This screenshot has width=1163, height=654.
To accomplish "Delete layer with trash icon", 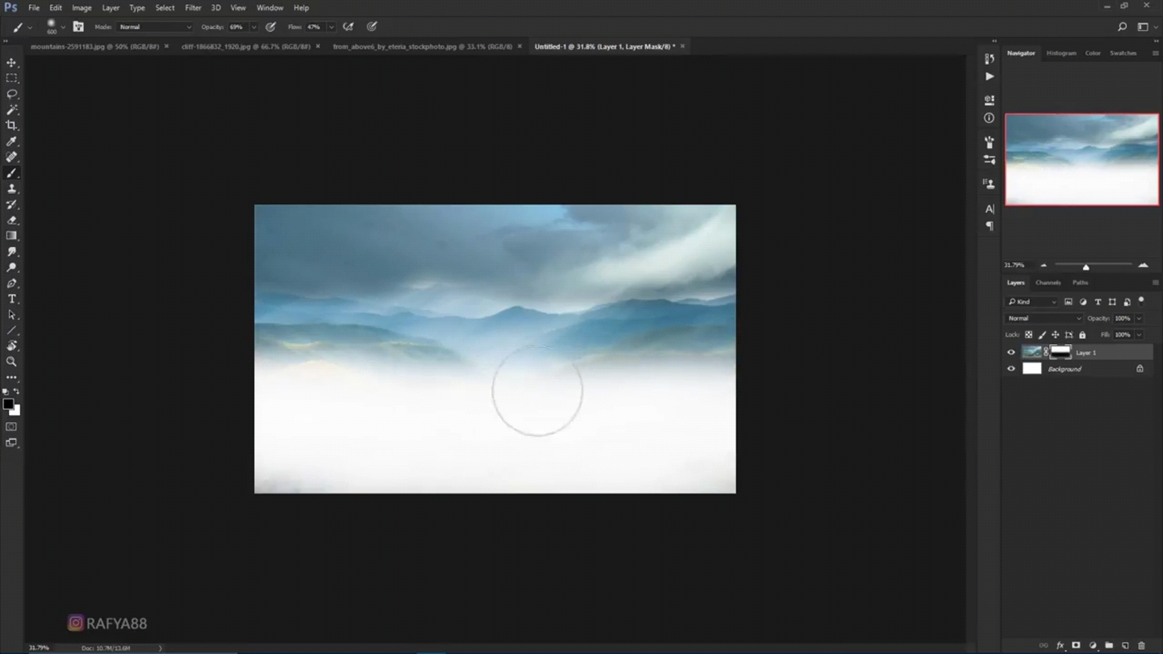I will (1141, 645).
